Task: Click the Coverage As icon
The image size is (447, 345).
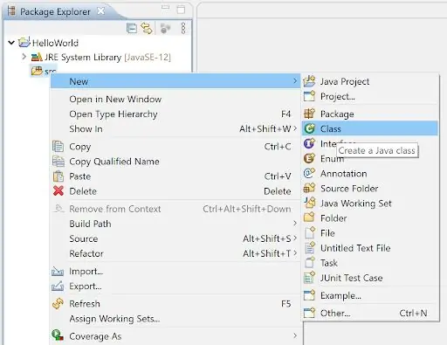Action: (58, 335)
